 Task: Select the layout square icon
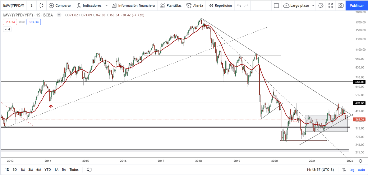click(x=276, y=5)
